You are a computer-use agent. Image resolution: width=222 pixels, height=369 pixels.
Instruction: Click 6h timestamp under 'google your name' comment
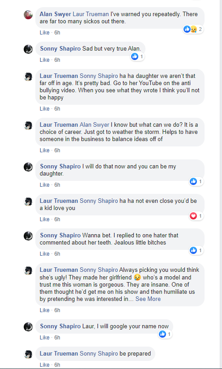[x=57, y=338]
